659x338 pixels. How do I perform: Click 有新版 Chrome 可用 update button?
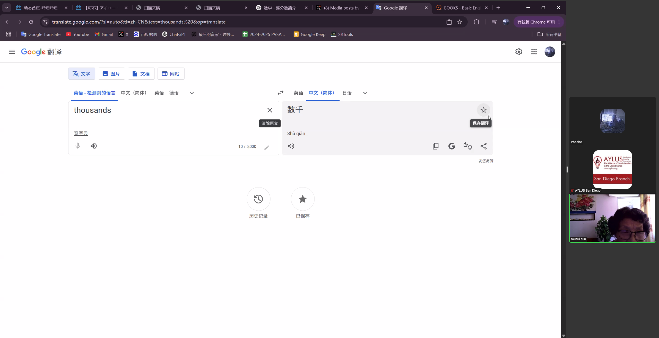pos(539,22)
